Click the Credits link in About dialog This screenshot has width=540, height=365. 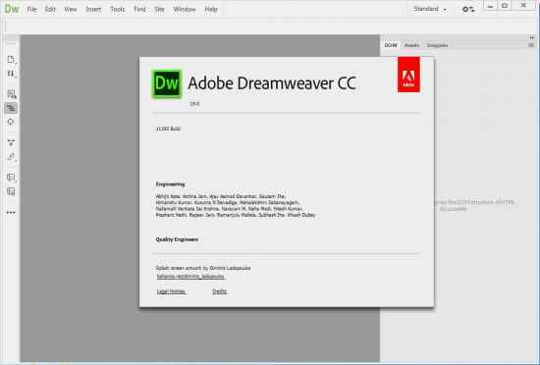click(219, 291)
